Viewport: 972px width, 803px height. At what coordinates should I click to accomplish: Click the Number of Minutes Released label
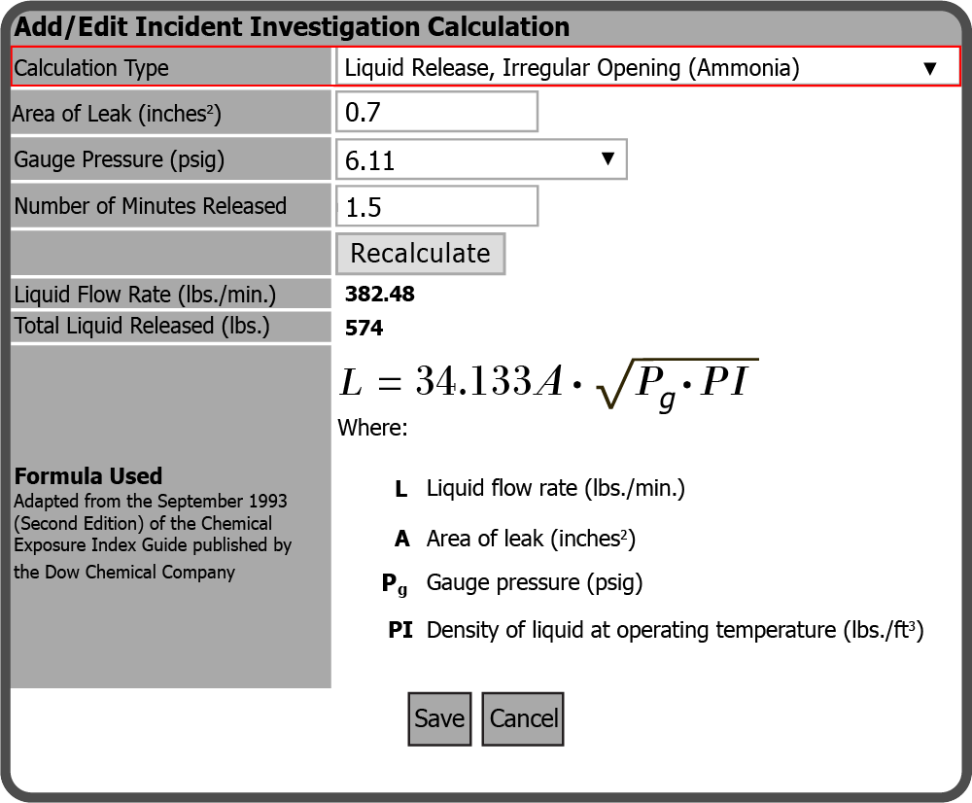click(150, 206)
